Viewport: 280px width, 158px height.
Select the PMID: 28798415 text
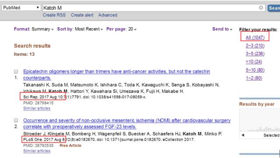click(38, 103)
